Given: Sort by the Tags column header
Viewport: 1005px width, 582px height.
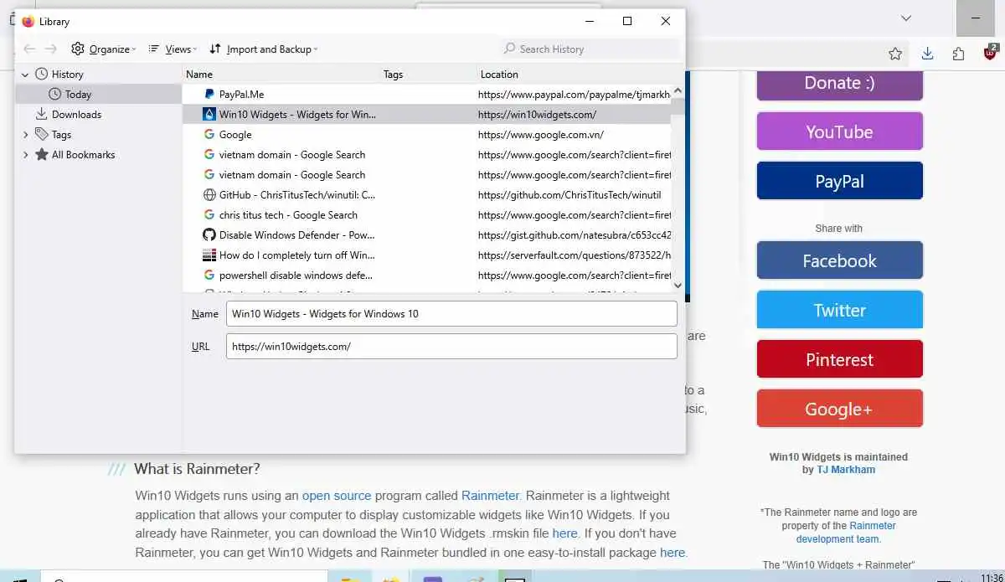Looking at the screenshot, I should pos(429,75).
